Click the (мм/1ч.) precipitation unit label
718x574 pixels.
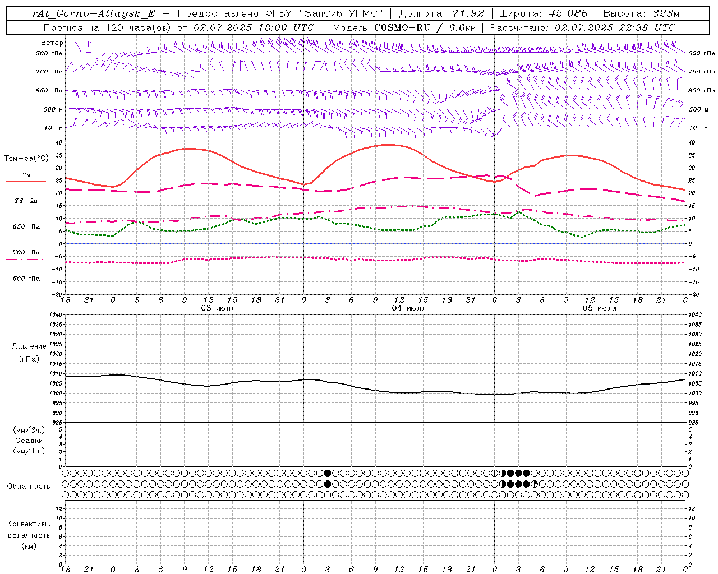pos(29,451)
